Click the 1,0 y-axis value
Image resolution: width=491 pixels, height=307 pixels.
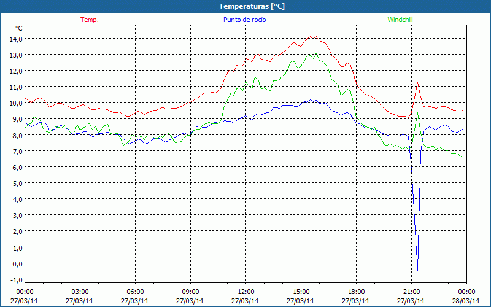pos(18,248)
